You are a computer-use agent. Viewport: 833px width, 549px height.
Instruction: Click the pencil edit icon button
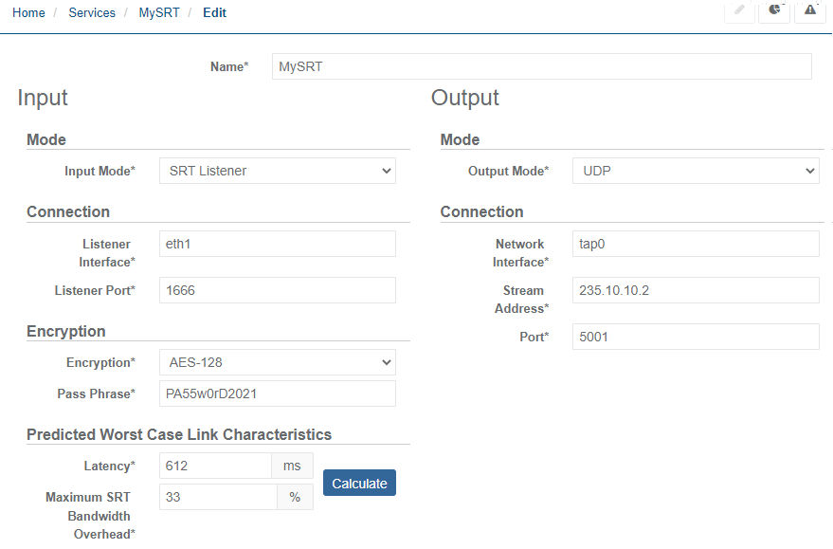point(739,9)
